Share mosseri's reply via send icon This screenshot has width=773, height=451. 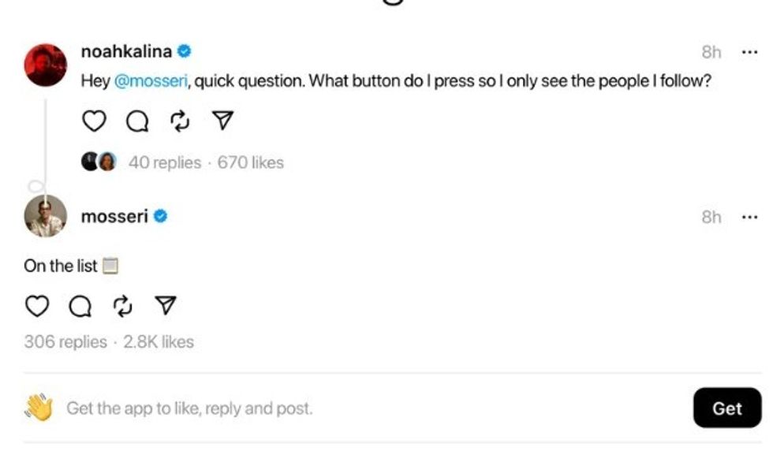point(166,306)
